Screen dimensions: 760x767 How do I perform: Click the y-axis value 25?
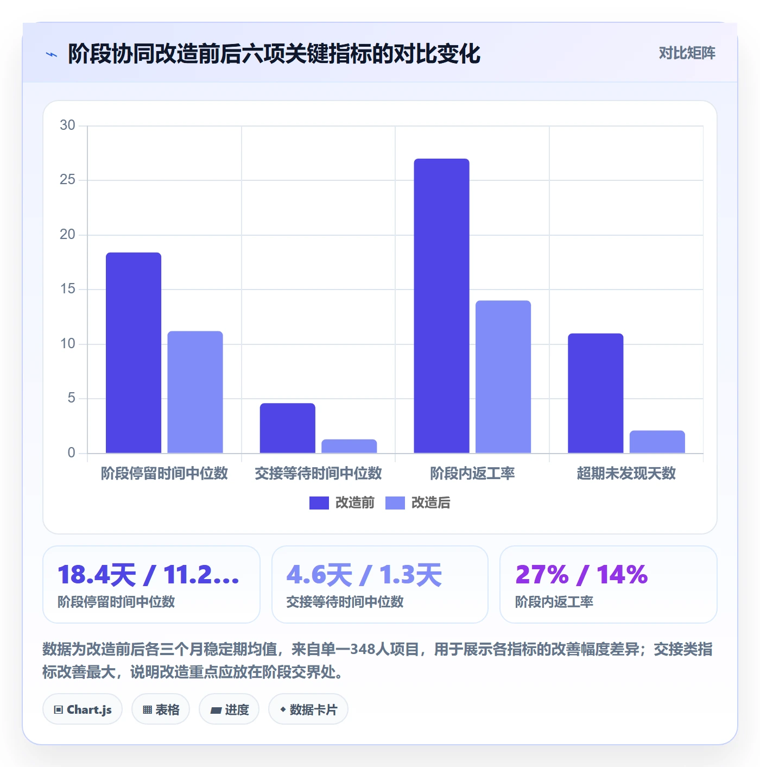[67, 180]
